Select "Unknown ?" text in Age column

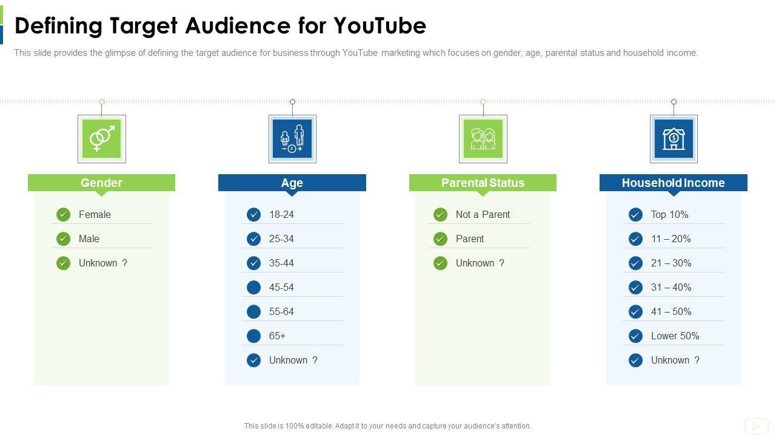coord(293,360)
